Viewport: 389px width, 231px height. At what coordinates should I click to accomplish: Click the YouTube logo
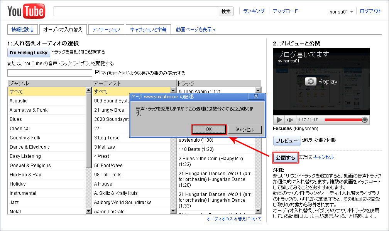(26, 12)
